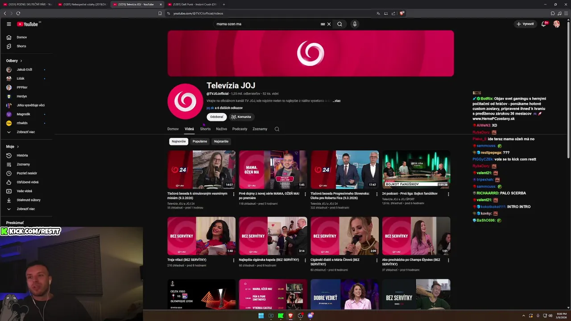Open Obľúbené videá liked videos

click(x=27, y=182)
